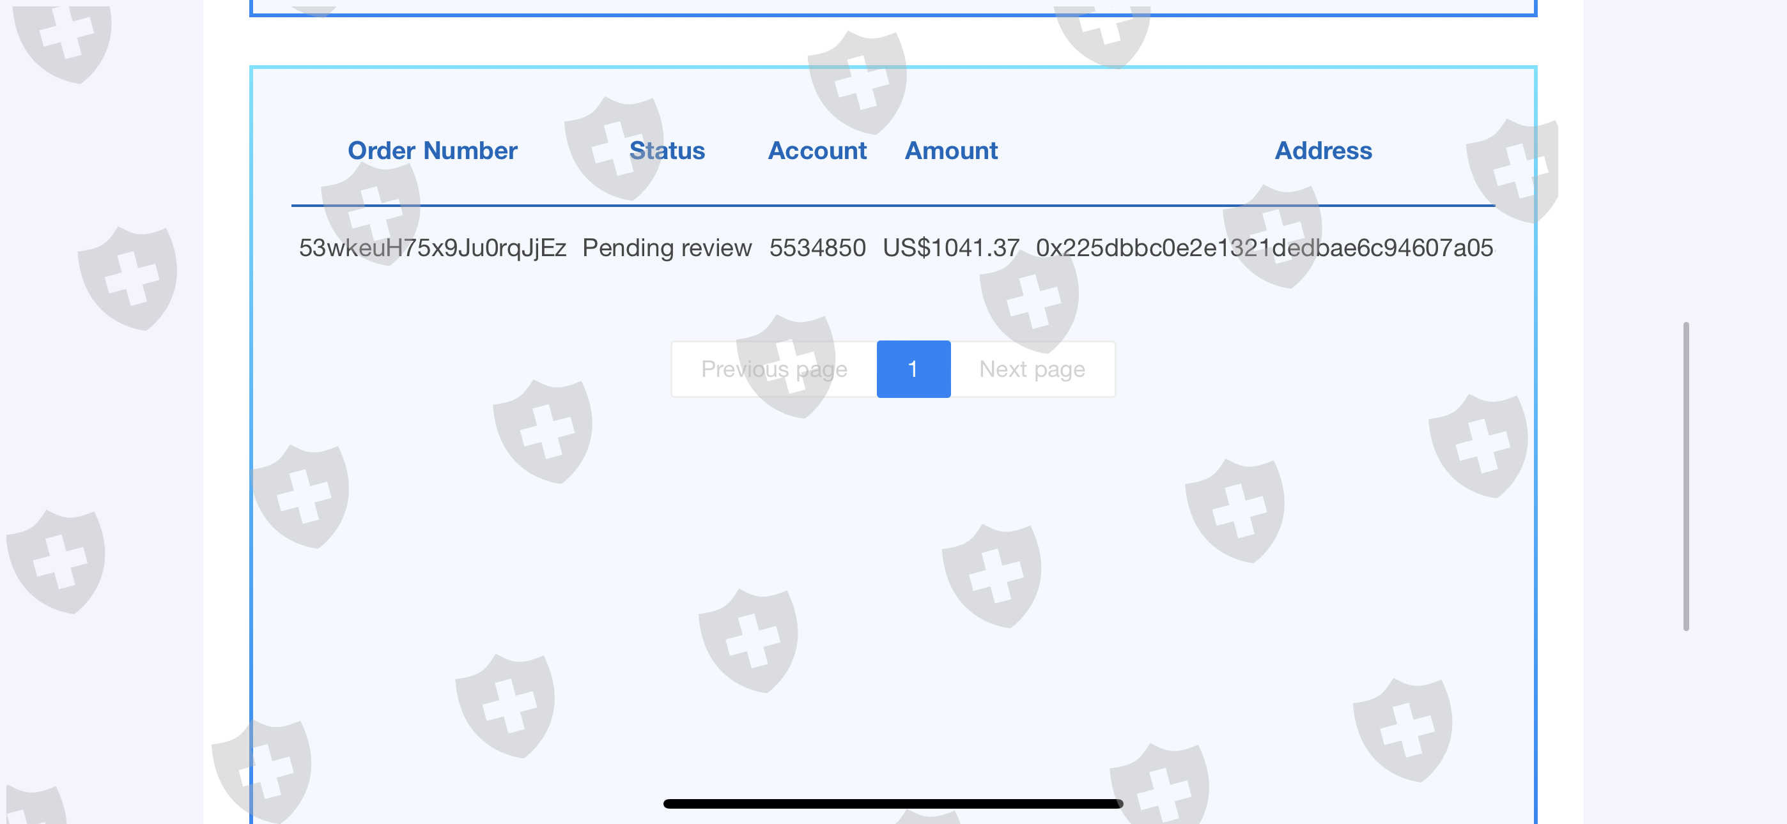Click the Status column header
This screenshot has width=1787, height=824.
click(x=667, y=151)
